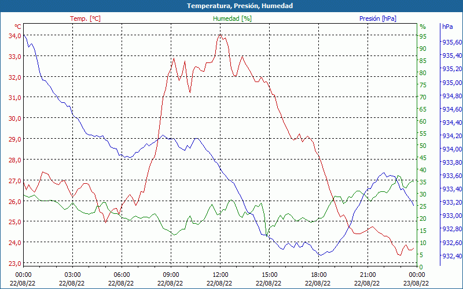Click temperature axis value "28,0"
The width and height of the screenshot is (463, 289).
pos(15,160)
